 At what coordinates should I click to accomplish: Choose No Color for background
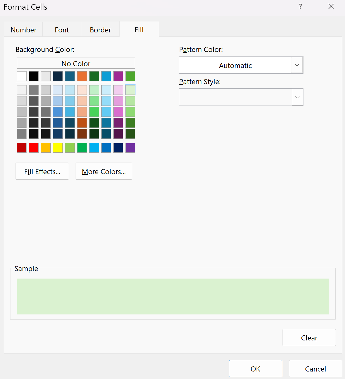coord(76,63)
